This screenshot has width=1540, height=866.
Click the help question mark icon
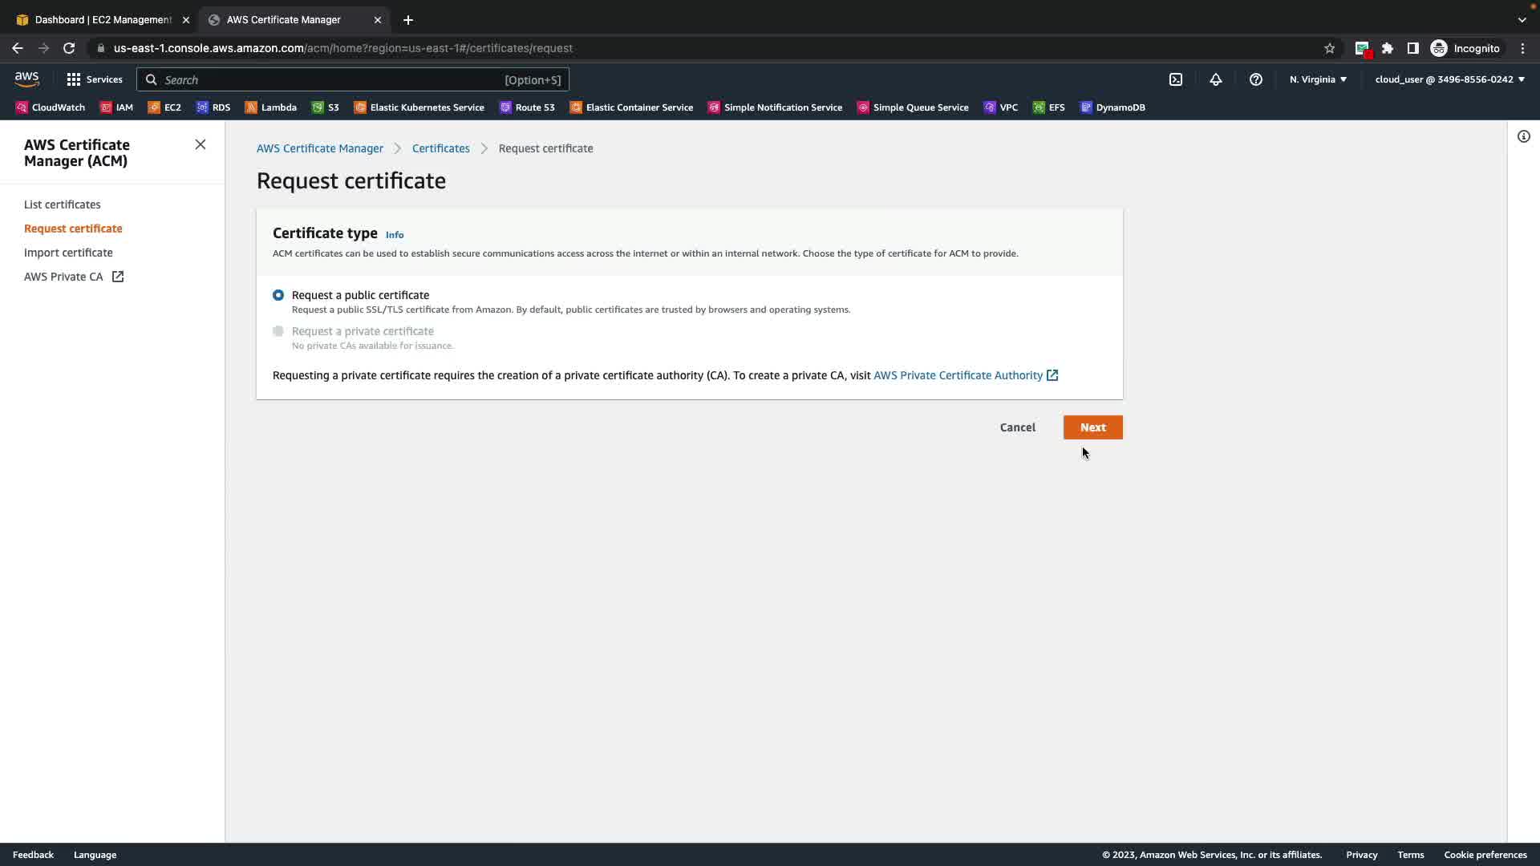pos(1256,79)
